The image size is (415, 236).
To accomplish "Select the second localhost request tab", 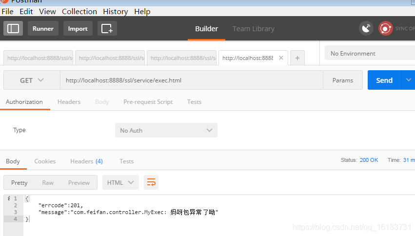I will coord(110,58).
